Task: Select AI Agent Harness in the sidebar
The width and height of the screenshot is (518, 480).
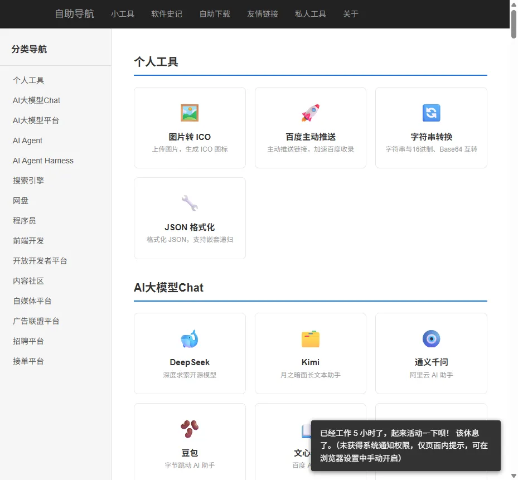Action: (43, 161)
